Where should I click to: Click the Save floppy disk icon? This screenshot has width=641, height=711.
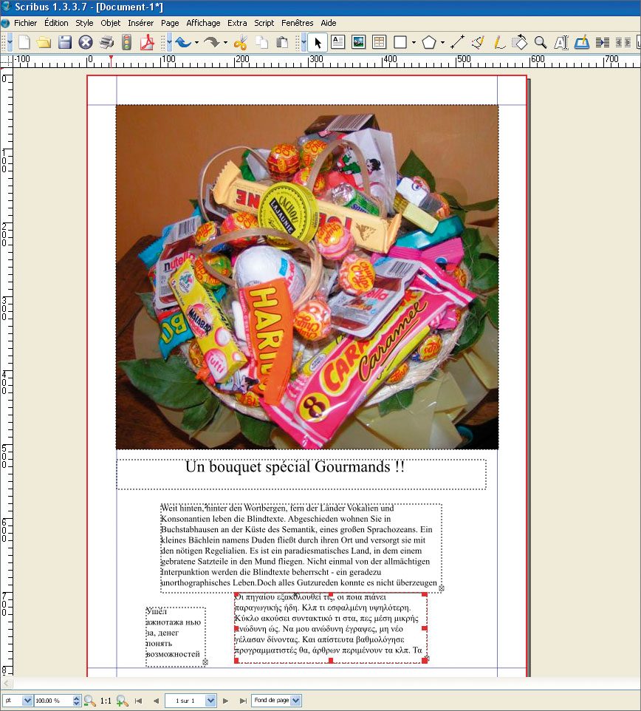coord(65,42)
